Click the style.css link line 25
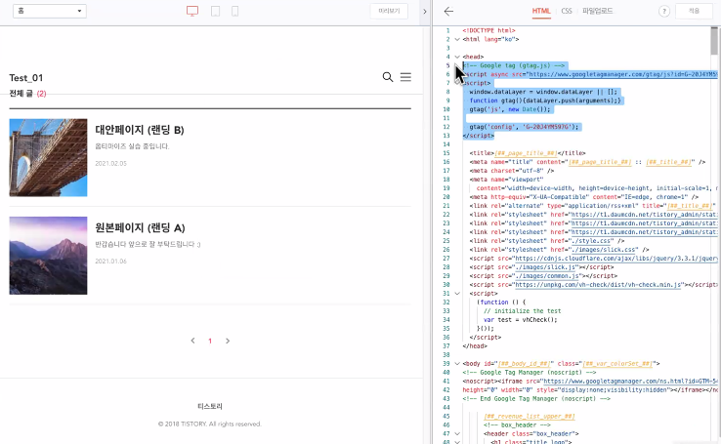Screen dimensions: 721x444 tap(547, 241)
